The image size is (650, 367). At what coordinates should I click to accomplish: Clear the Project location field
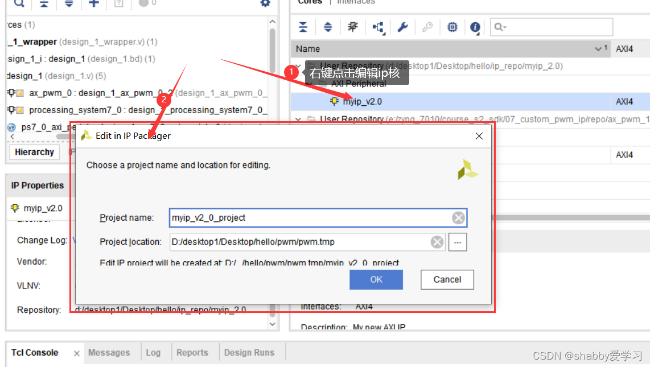pos(437,242)
